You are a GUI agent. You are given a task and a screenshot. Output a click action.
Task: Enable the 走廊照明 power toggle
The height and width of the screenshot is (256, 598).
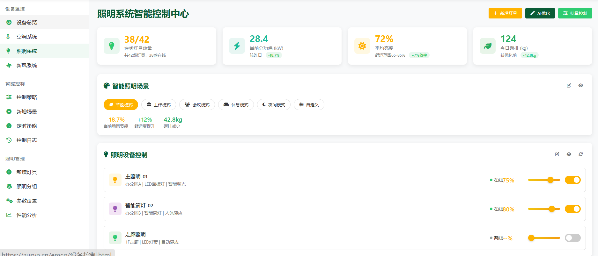pyautogui.click(x=572, y=238)
